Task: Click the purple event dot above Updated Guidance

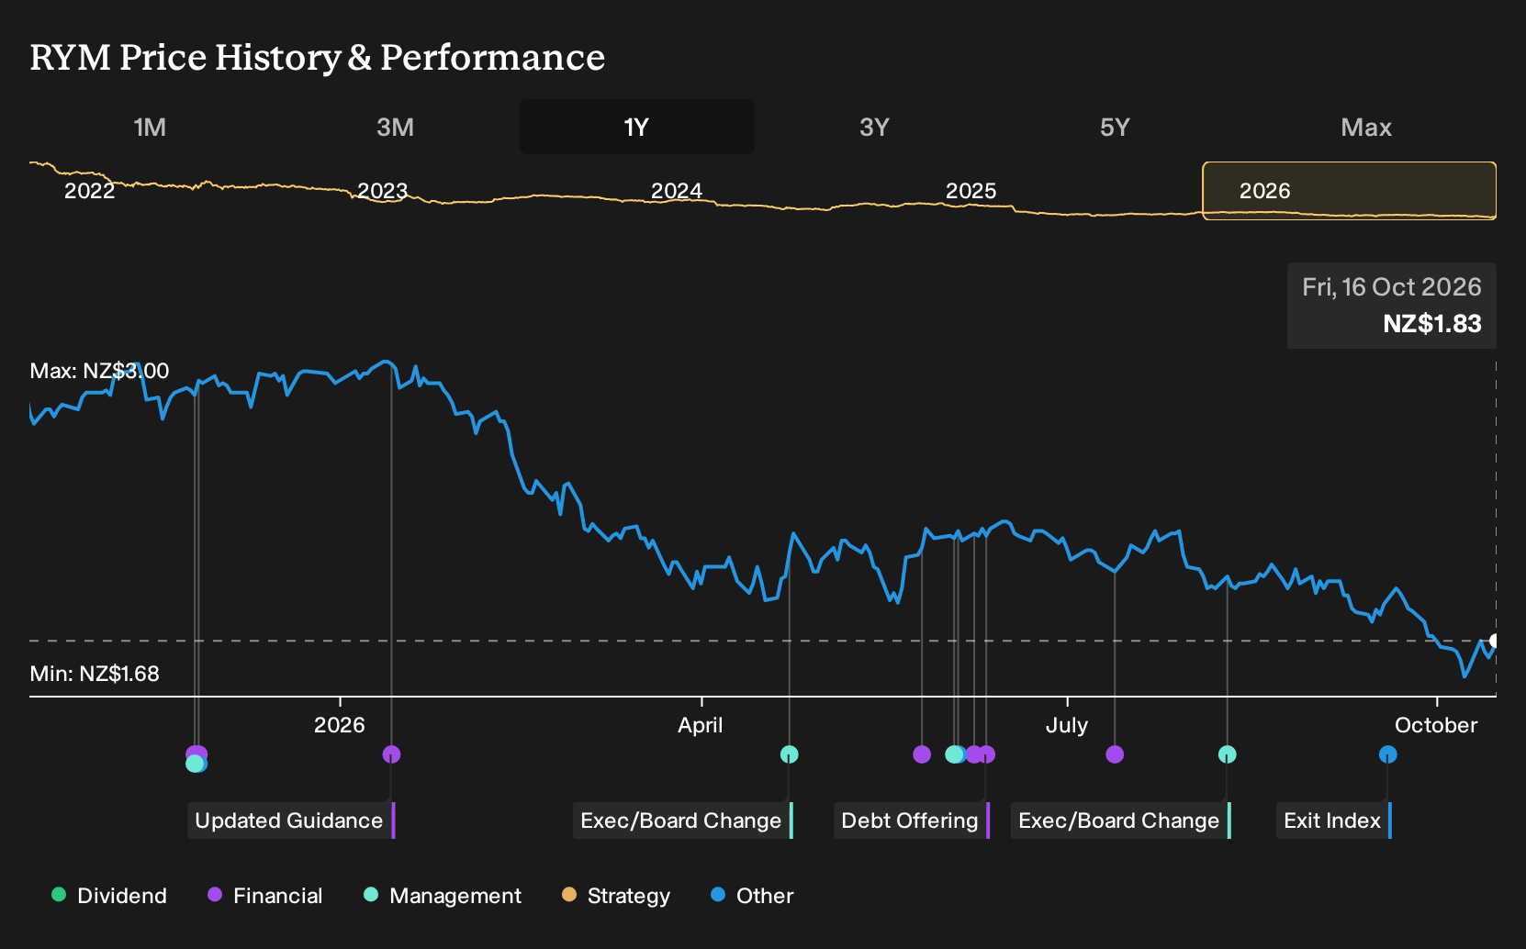Action: click(x=391, y=754)
